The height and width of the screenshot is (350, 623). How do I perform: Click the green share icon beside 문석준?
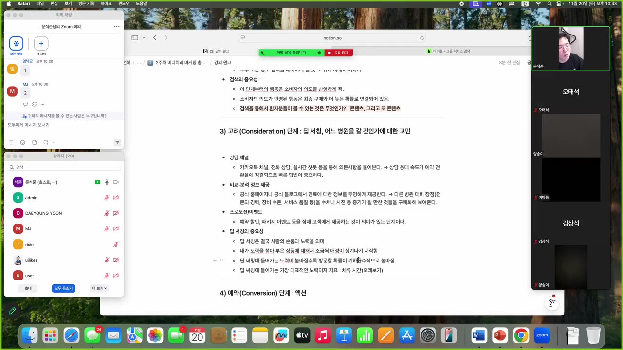pyautogui.click(x=98, y=182)
